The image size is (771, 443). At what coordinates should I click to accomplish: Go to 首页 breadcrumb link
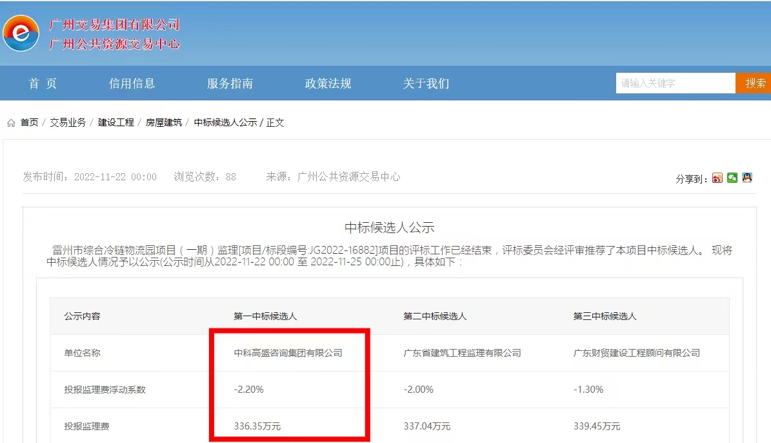[29, 122]
